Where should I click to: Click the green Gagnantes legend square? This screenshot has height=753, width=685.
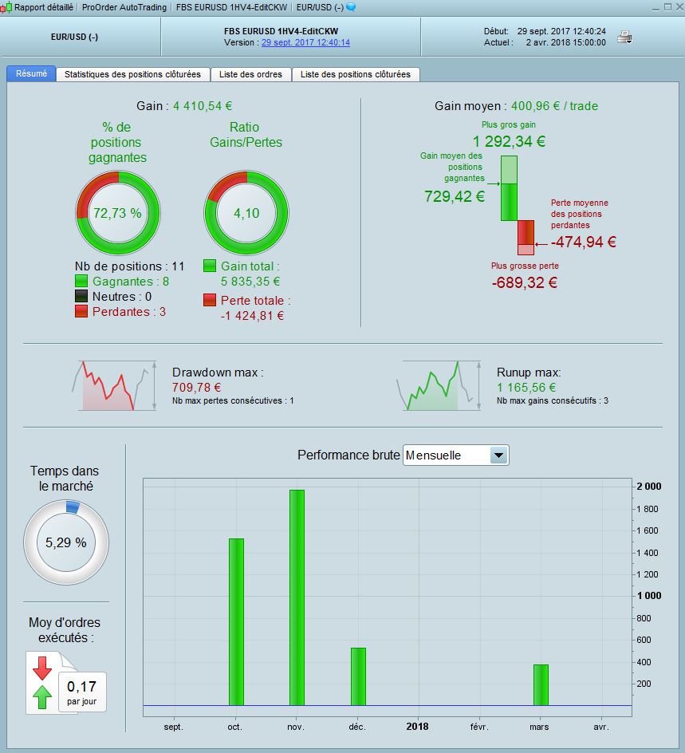pyautogui.click(x=81, y=282)
